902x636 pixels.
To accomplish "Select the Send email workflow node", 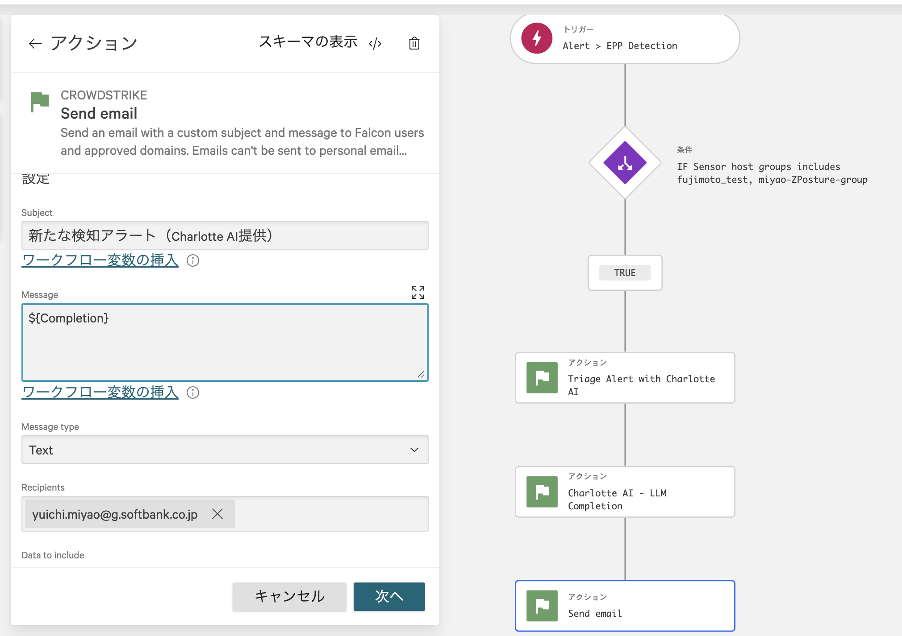I will click(625, 606).
